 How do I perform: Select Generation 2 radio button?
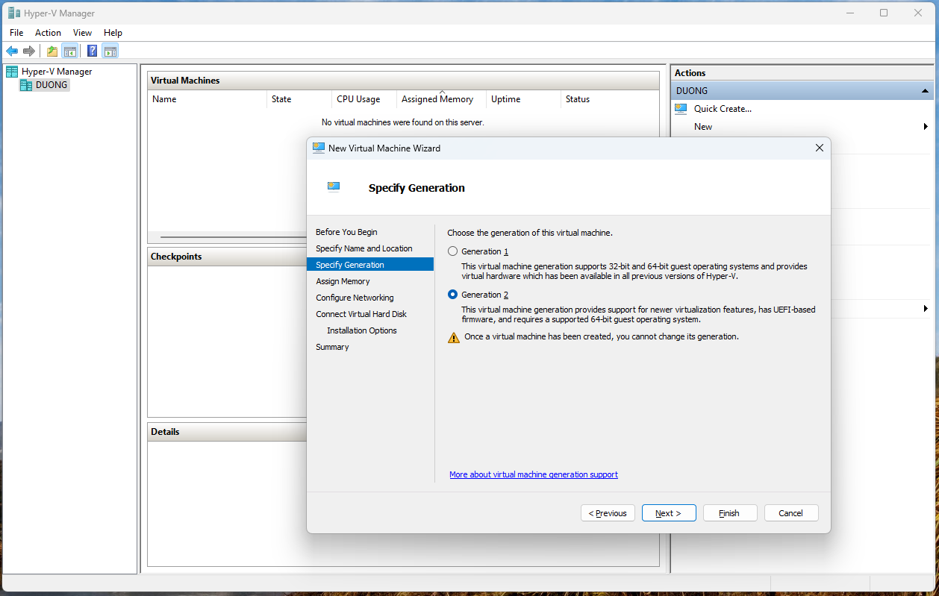(452, 295)
